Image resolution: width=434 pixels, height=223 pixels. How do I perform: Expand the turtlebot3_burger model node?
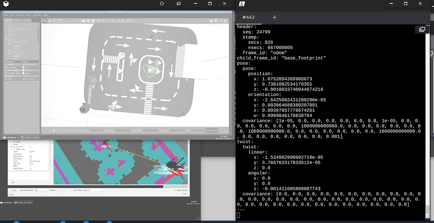9,41
